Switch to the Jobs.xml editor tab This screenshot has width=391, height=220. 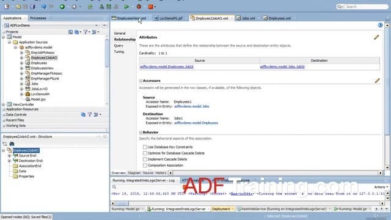248,18
